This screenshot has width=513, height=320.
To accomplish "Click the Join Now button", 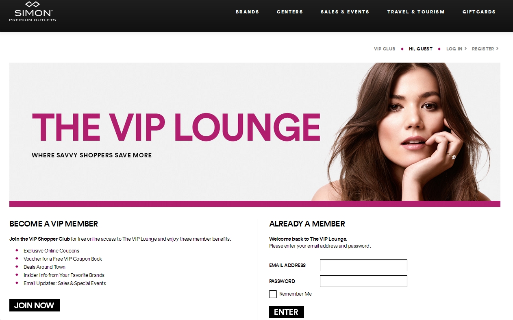I will [x=35, y=305].
